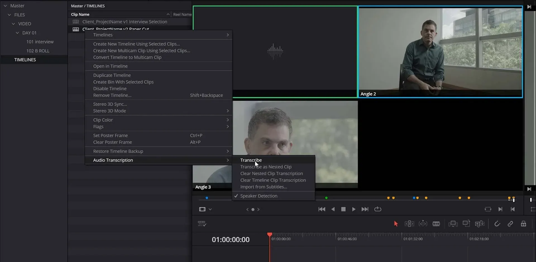
Task: Click the green marker on viewer scrubber
Action: pos(326,198)
